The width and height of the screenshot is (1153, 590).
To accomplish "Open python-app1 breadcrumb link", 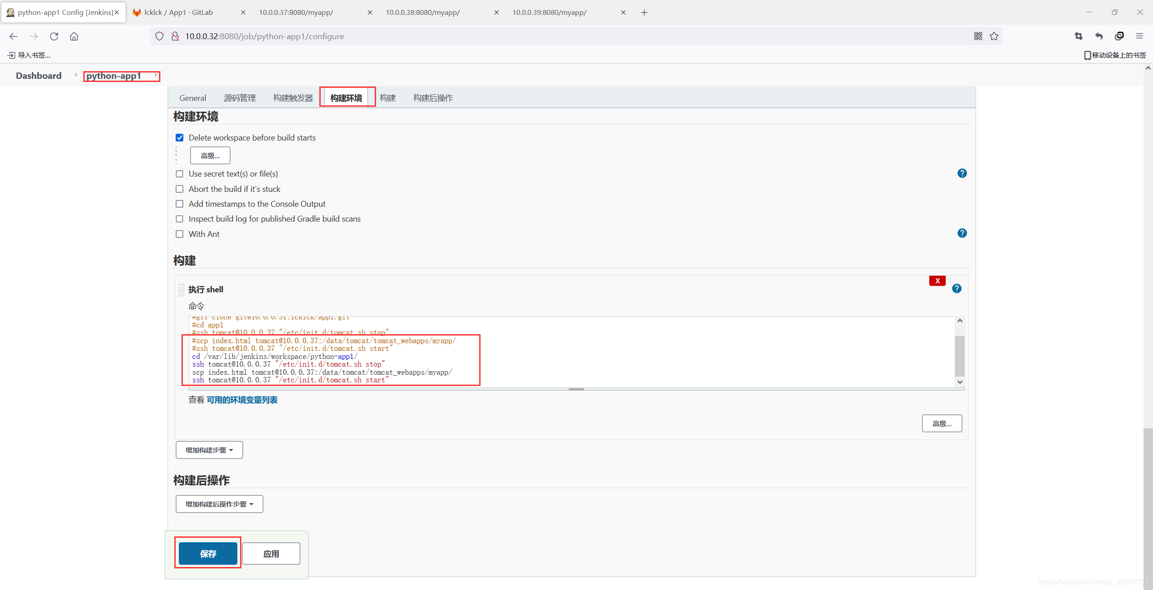I will coord(114,76).
